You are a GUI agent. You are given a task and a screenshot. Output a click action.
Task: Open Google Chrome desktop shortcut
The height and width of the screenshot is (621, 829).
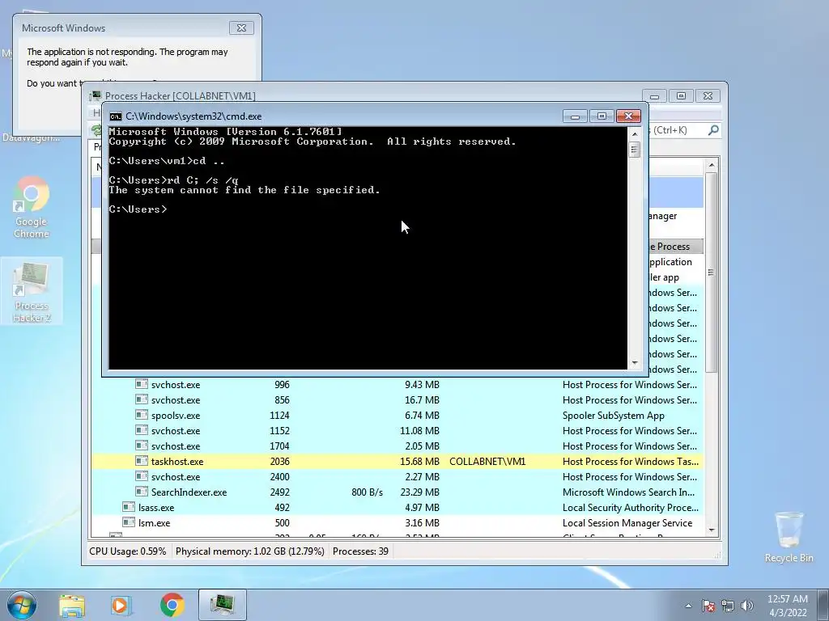coord(32,207)
